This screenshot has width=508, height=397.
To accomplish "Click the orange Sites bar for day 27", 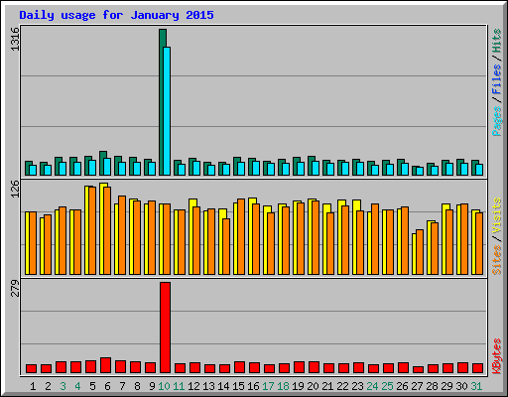I will 420,252.
